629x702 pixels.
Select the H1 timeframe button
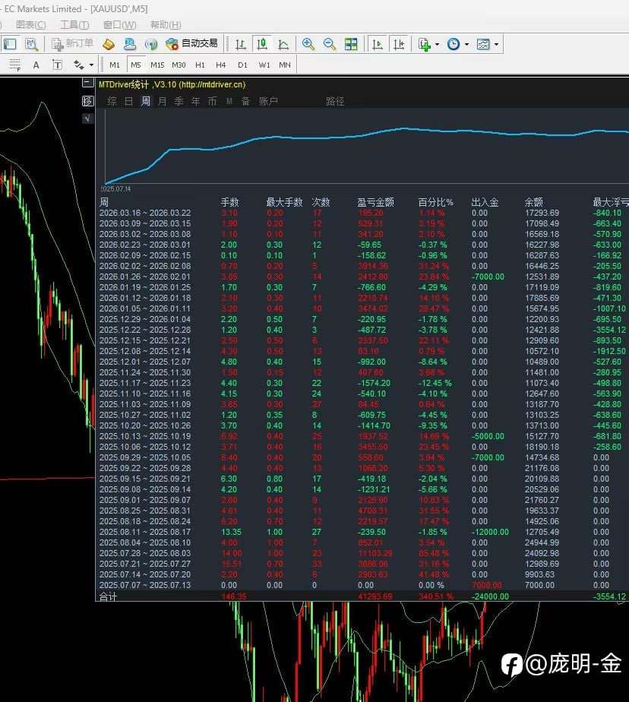coord(200,65)
